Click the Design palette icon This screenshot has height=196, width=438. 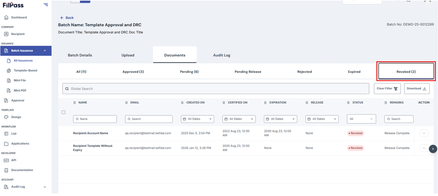pyautogui.click(x=6, y=117)
